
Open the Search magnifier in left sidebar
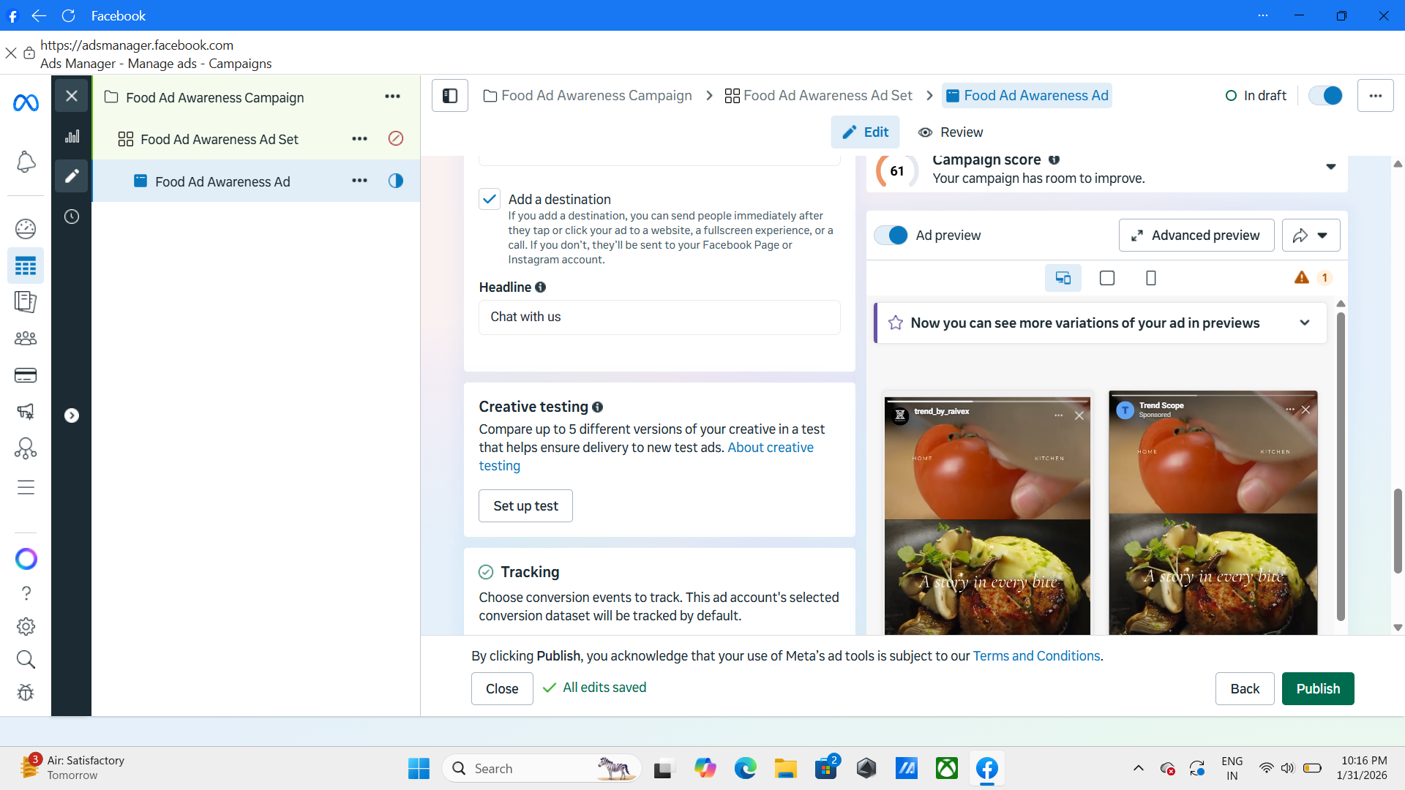[26, 659]
